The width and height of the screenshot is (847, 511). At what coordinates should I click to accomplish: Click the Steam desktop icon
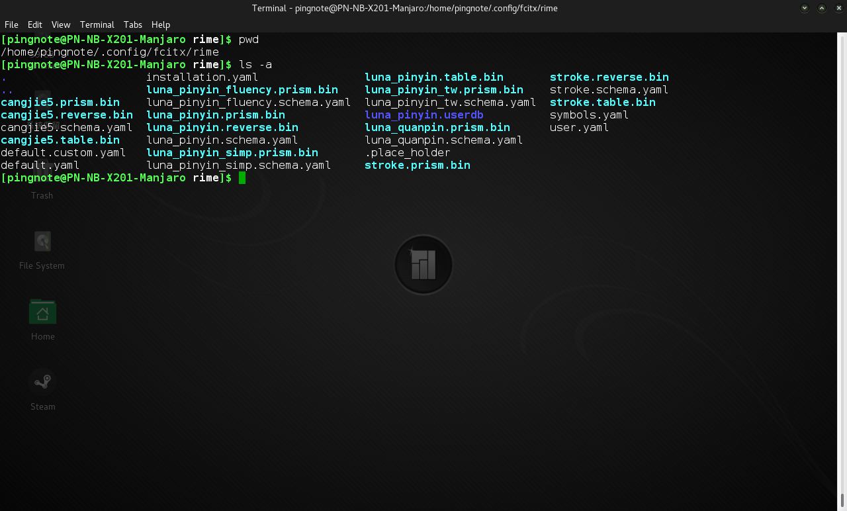tap(42, 383)
